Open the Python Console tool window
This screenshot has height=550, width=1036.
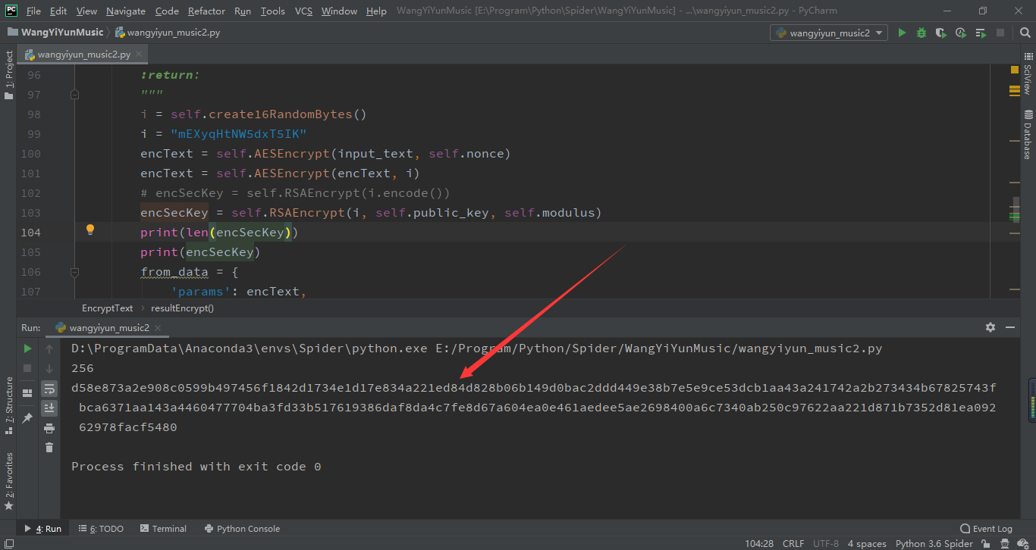point(242,529)
